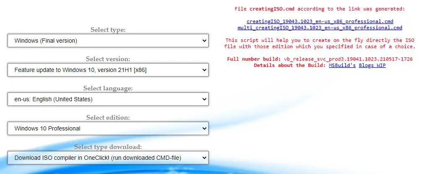Click the 'Select language:' label
Image resolution: width=424 pixels, height=174 pixels.
(x=108, y=88)
